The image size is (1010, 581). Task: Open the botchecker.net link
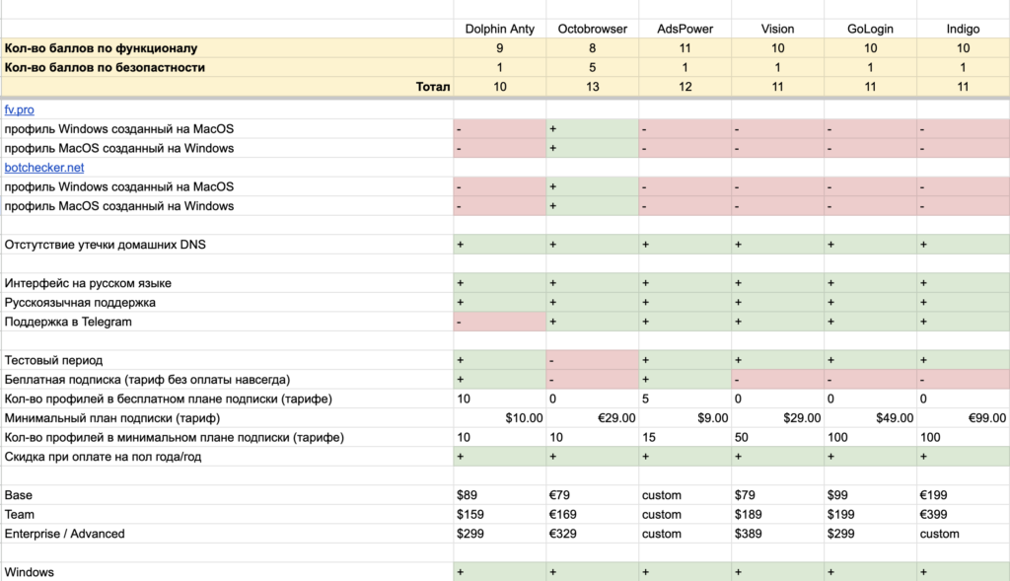click(x=44, y=168)
